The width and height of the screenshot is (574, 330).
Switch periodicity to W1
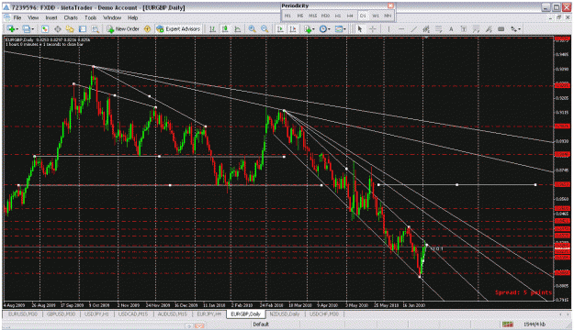(x=376, y=16)
